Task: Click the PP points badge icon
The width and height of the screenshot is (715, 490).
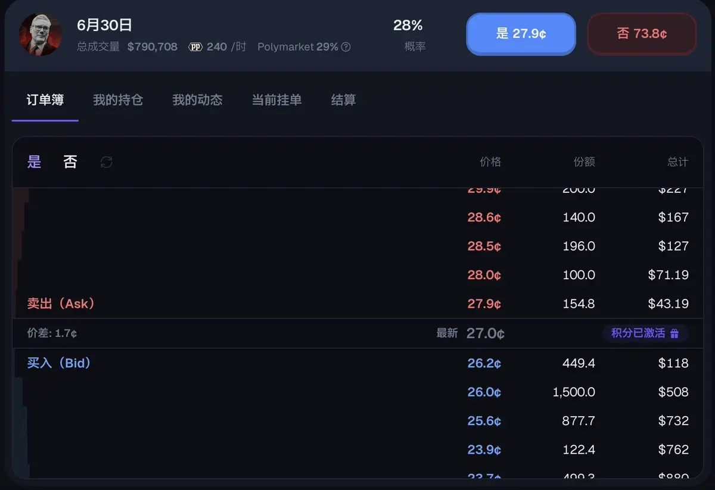Action: pyautogui.click(x=195, y=46)
